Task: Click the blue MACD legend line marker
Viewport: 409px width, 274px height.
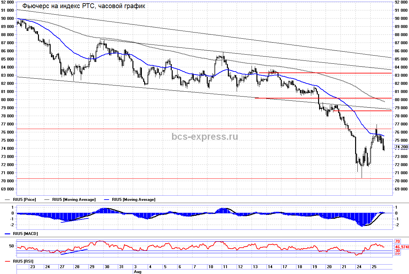Action: point(8,234)
